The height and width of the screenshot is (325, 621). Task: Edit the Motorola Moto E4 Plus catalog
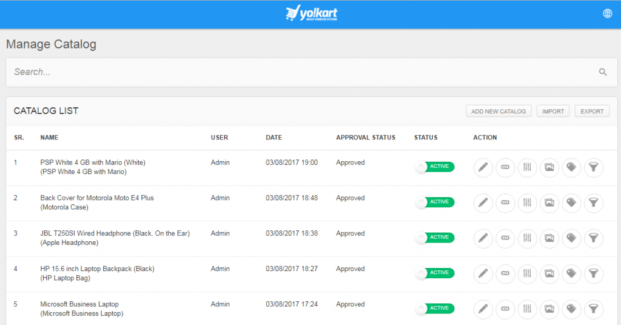[483, 203]
